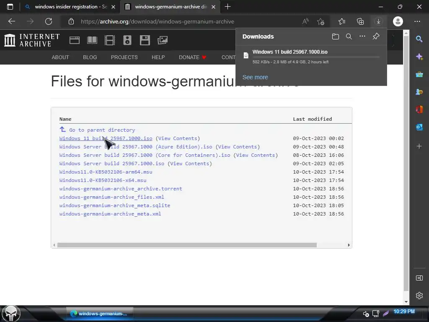Viewport: 429px width, 322px height.
Task: Open windows-germanium-archive_meta.xml
Action: click(x=110, y=214)
